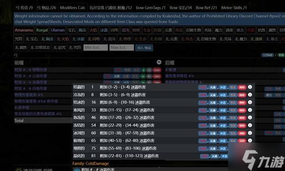Select text 附加 (31–38) - (47–59) 冰霜伤害
Viewport: 285px width, 171px height.
(x=127, y=133)
